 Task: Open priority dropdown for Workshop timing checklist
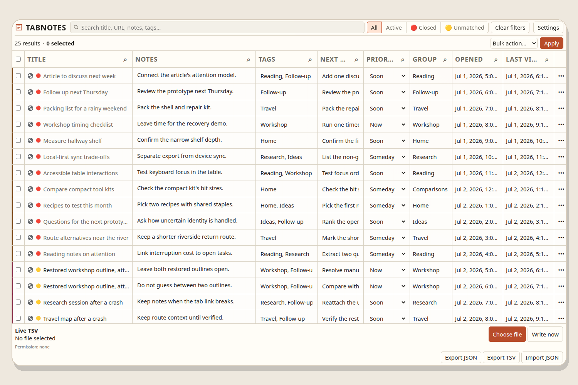[387, 125]
